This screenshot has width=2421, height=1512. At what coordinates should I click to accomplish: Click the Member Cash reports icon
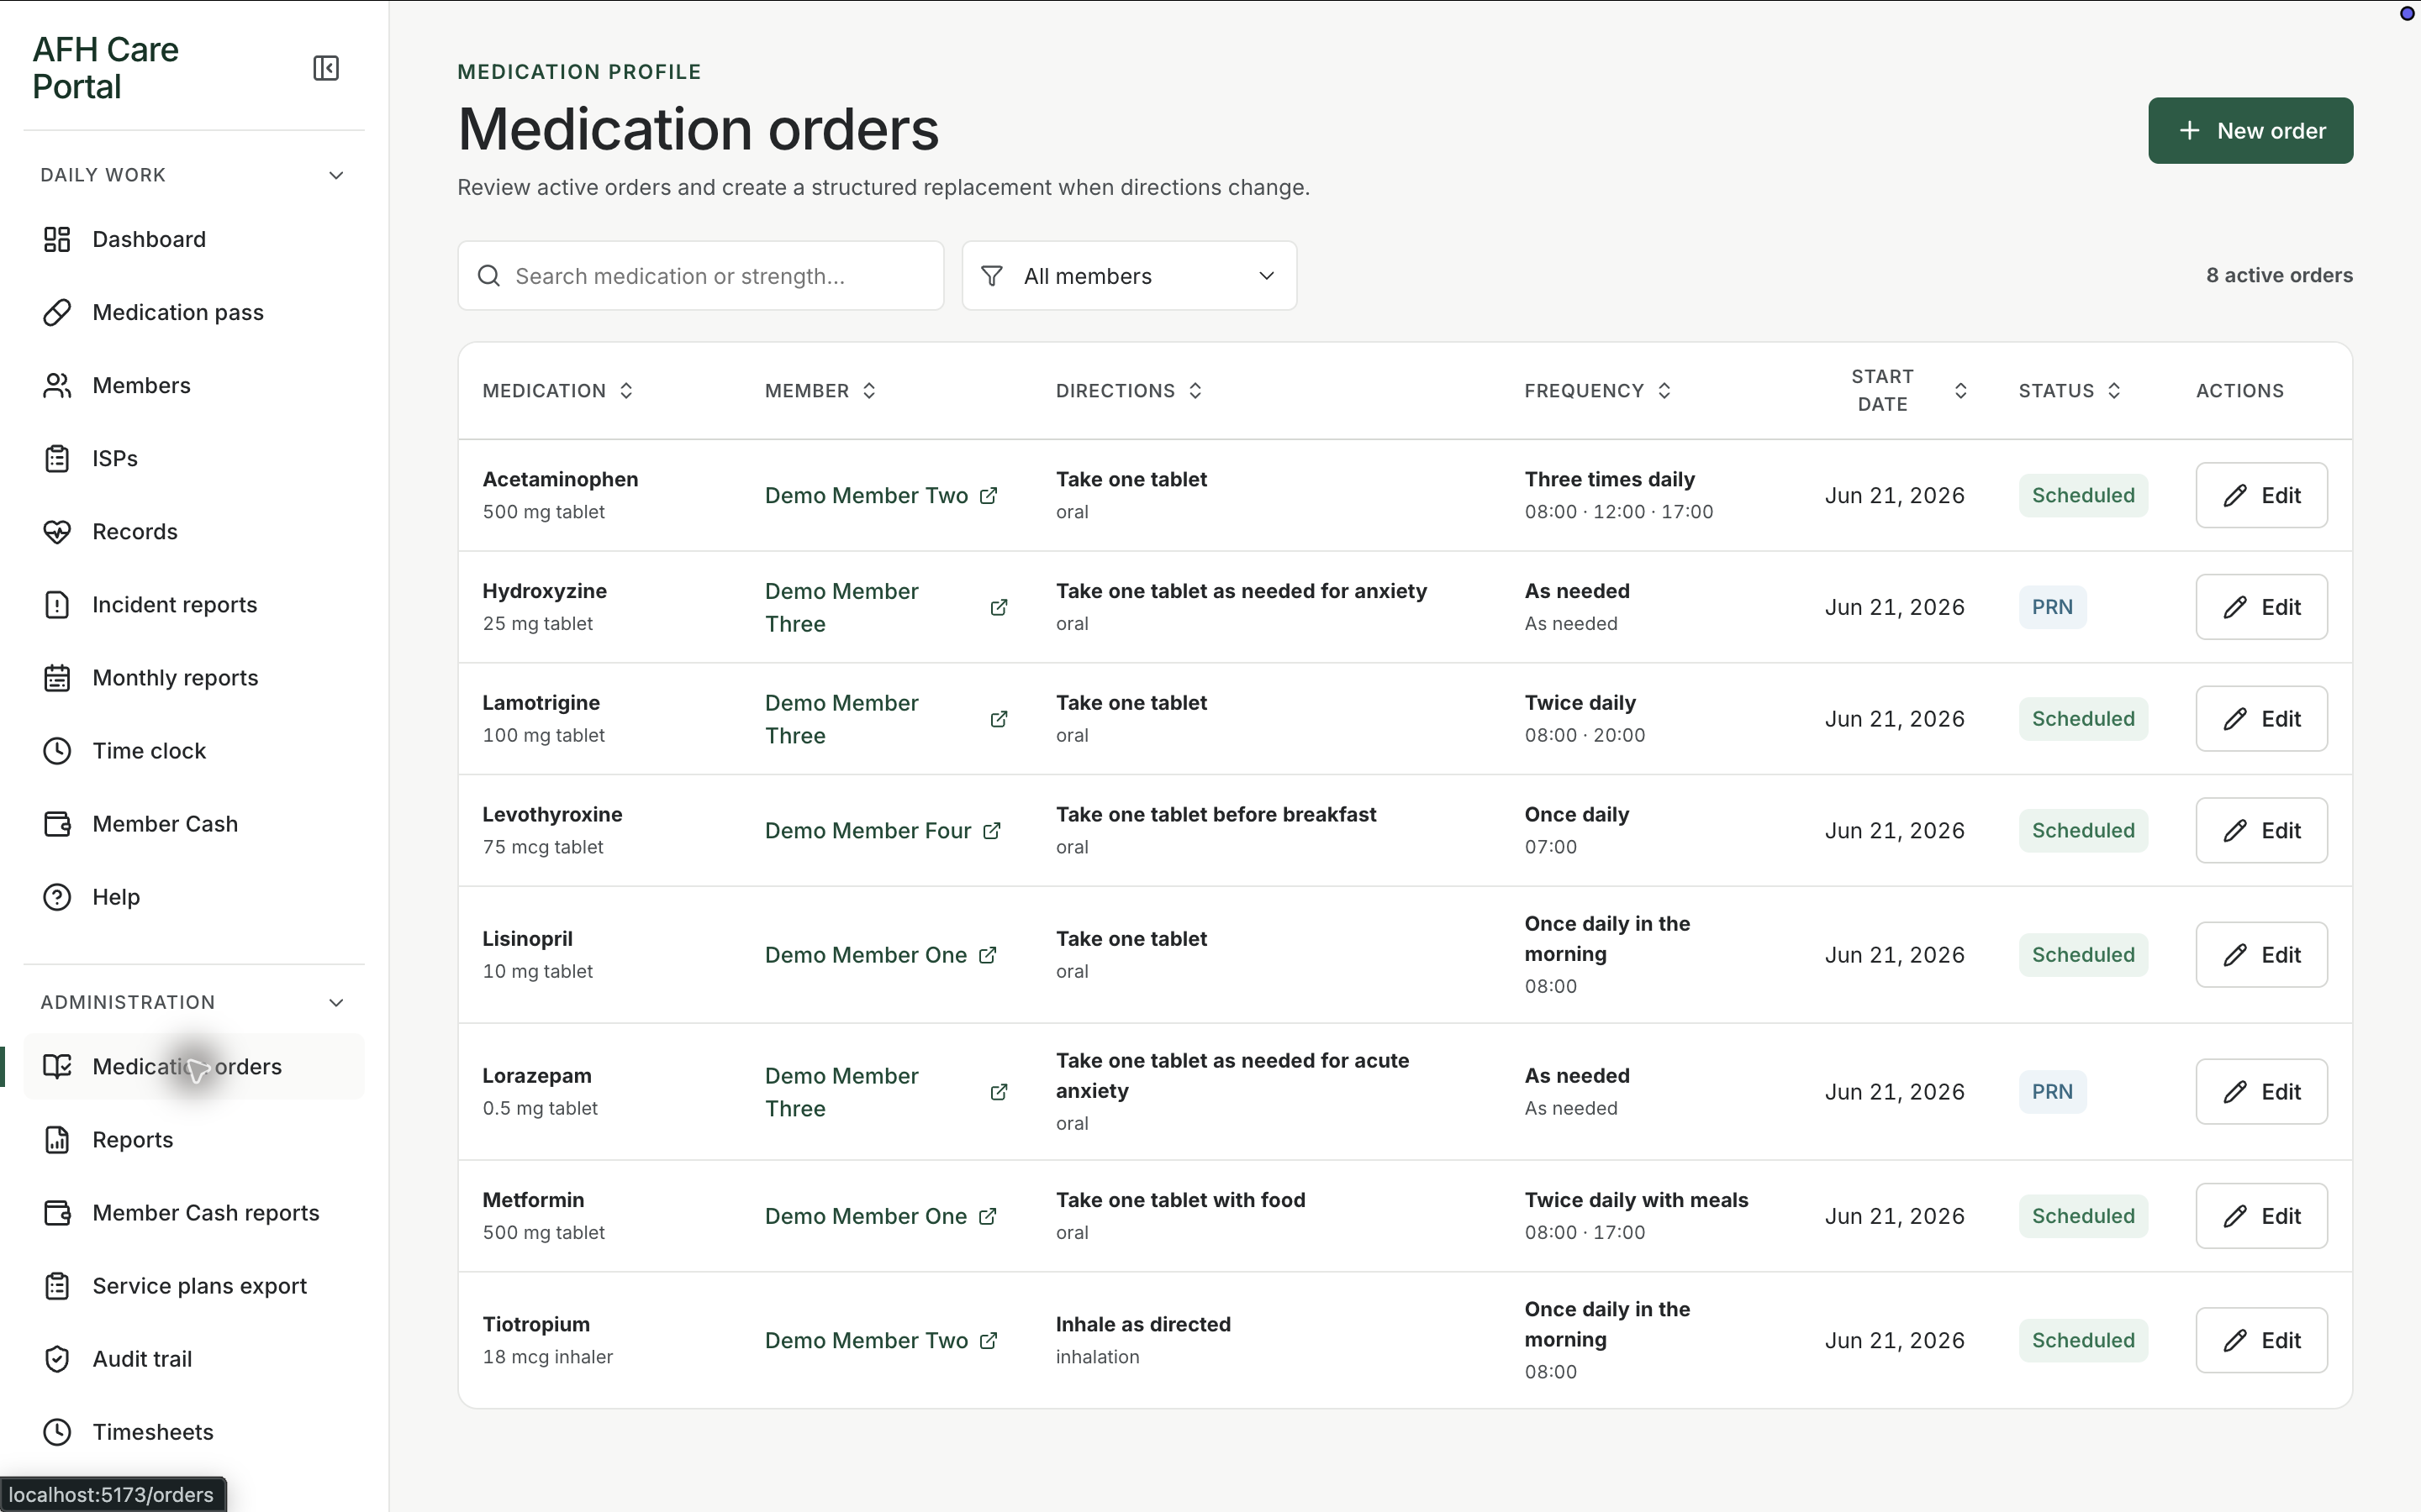[57, 1213]
